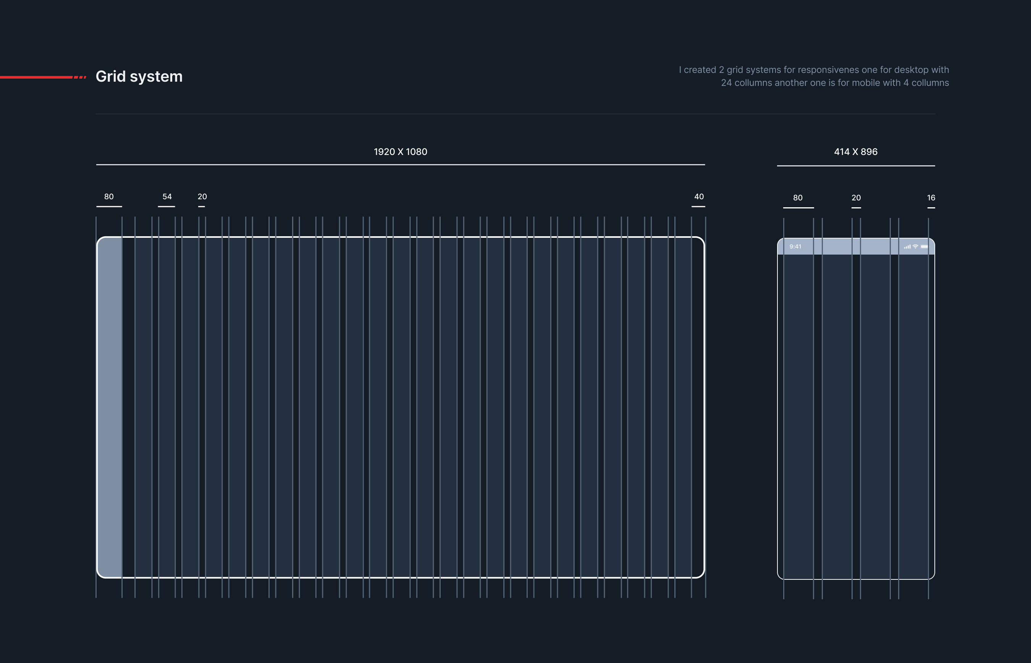Click the battery icon in phone status bar
1031x663 pixels.
click(x=924, y=247)
